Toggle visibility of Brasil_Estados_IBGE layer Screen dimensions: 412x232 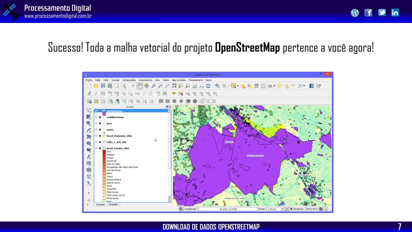pyautogui.click(x=100, y=149)
